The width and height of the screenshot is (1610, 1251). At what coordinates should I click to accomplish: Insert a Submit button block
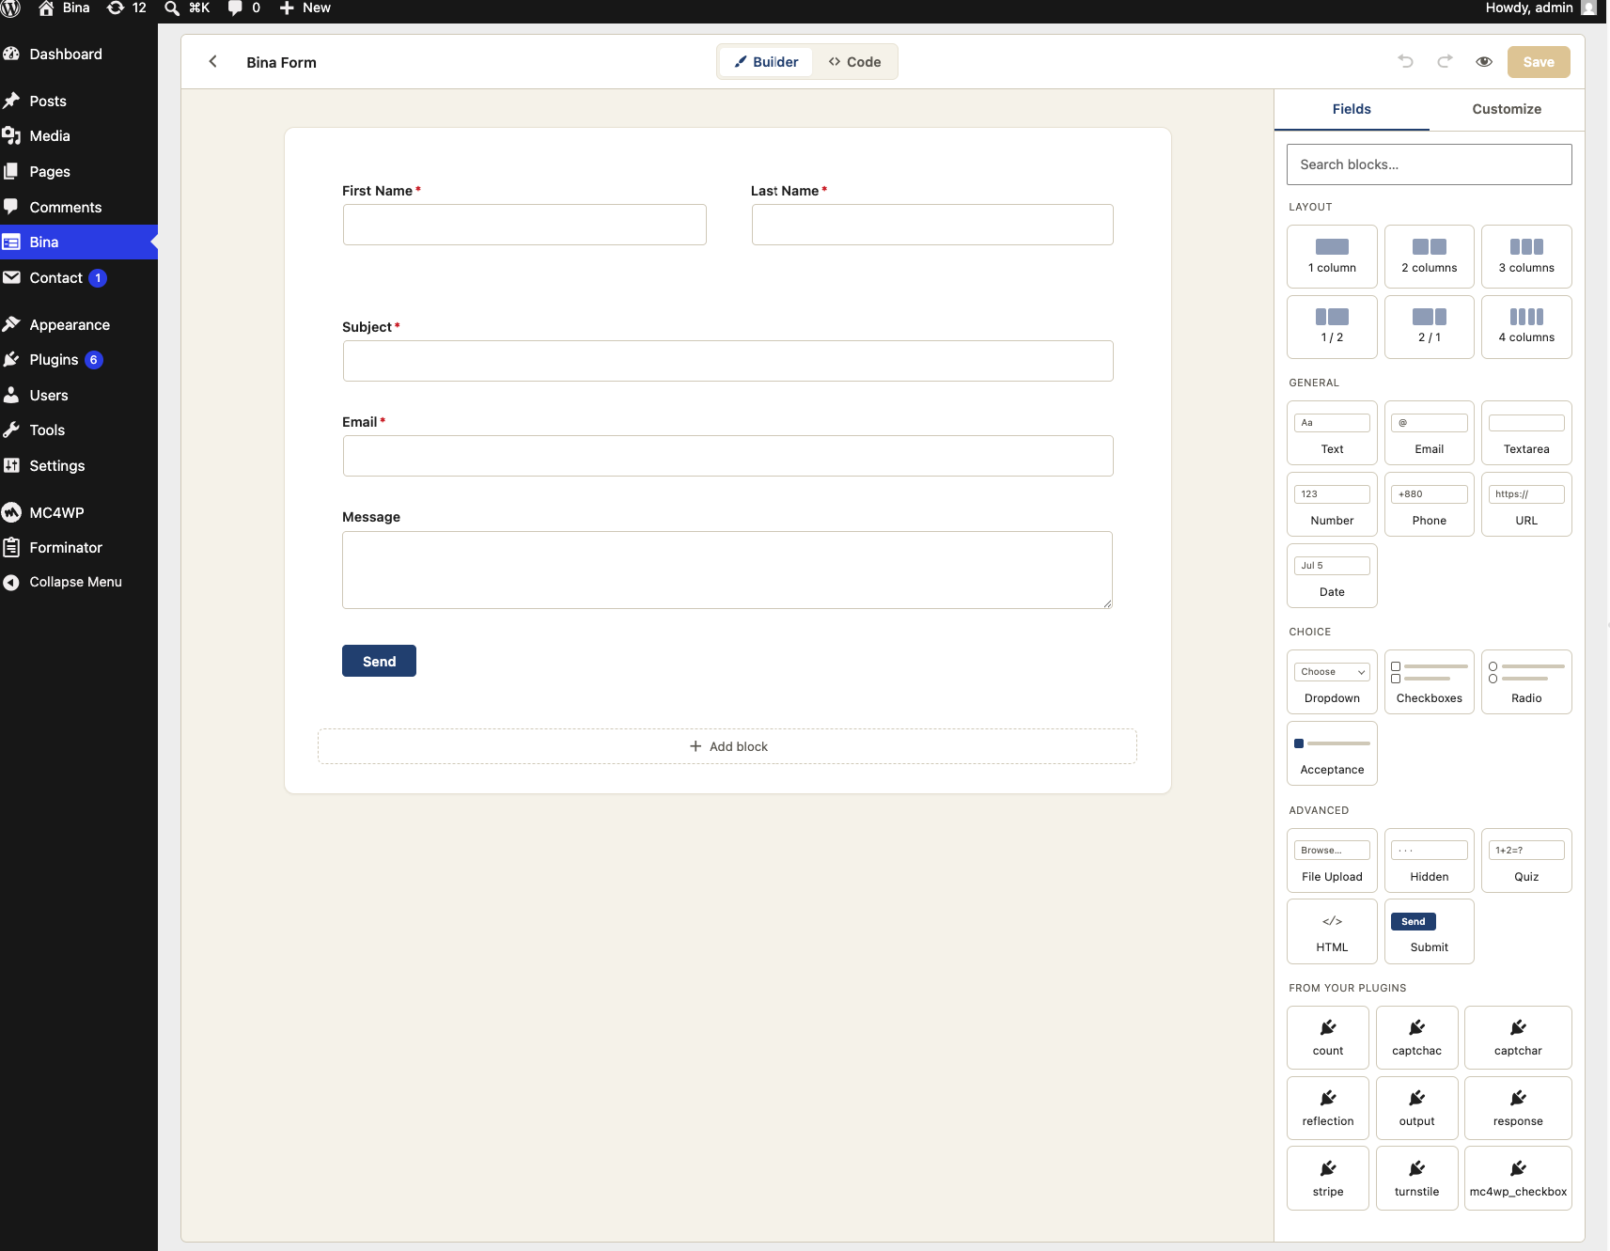tap(1429, 931)
